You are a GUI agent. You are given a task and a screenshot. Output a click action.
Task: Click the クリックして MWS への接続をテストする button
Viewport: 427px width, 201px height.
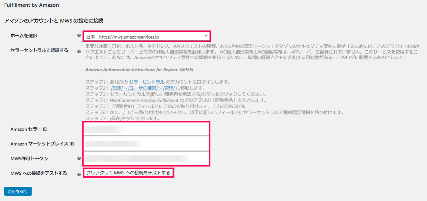pos(128,173)
